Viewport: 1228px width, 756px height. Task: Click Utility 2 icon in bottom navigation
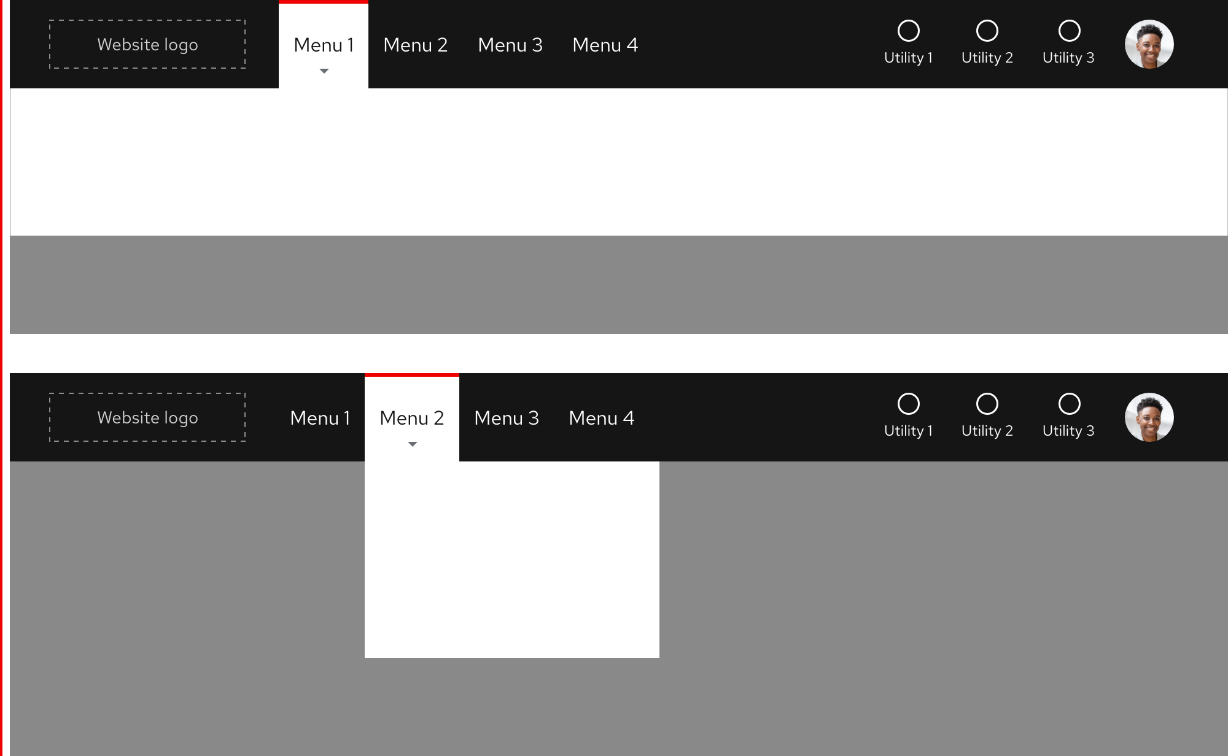pos(987,404)
